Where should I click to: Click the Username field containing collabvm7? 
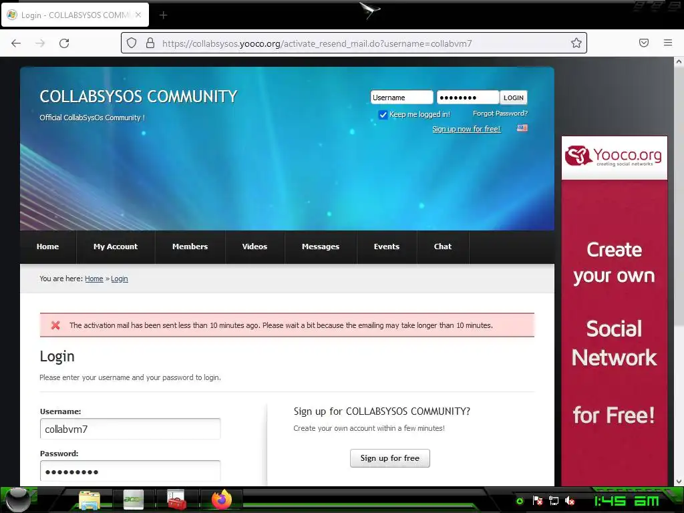pos(130,430)
